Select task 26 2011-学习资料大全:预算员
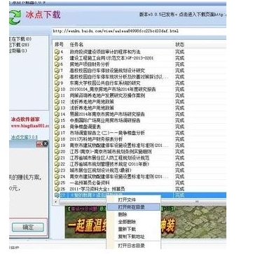Screen dimensions: 267x254 [x=97, y=189]
